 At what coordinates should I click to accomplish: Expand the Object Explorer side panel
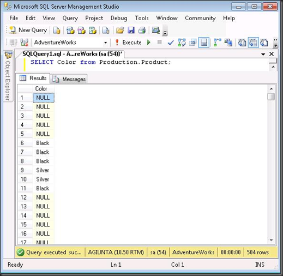tap(8, 76)
